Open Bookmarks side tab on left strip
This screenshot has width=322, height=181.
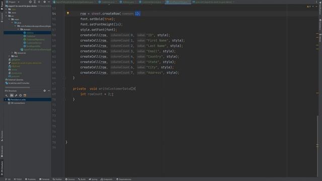click(2, 151)
